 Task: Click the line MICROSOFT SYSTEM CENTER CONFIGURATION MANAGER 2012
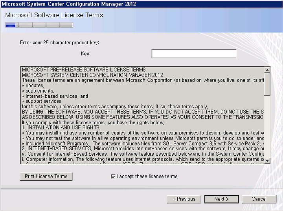pos(92,75)
